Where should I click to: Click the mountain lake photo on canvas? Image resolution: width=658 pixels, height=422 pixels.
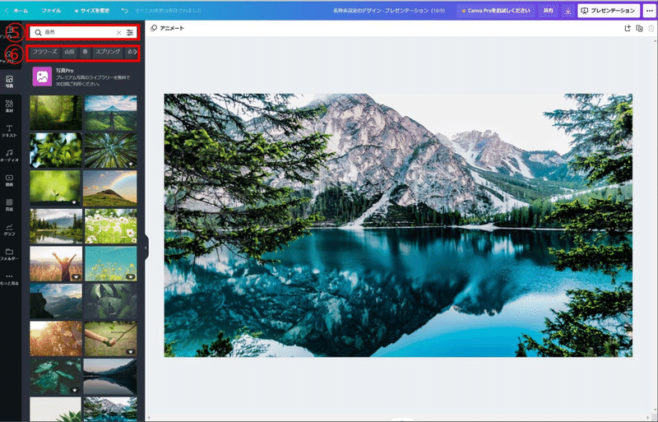[398, 225]
